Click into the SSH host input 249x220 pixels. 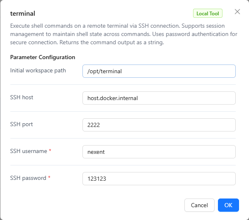[159, 98]
